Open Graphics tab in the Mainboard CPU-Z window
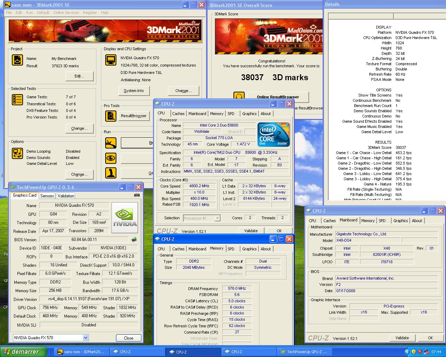 pyautogui.click(x=400, y=221)
